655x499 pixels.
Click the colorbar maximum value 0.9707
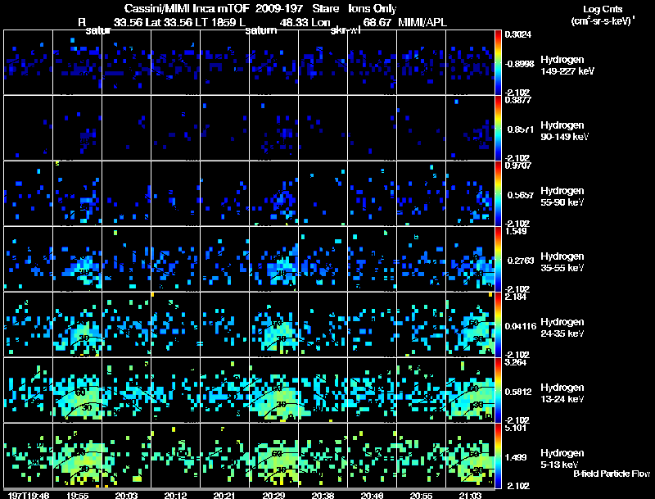pos(517,166)
